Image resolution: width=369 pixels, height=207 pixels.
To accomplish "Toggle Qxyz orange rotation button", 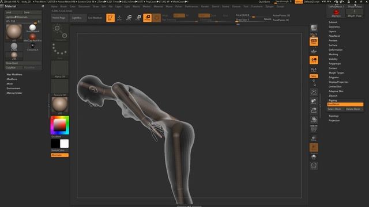I will click(x=314, y=76).
